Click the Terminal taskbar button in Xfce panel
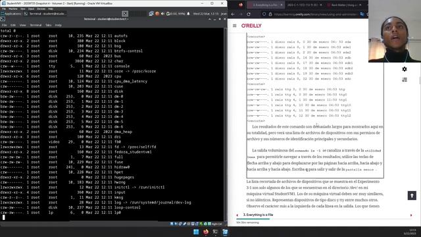Screen dimensions: 421x237 45,14
